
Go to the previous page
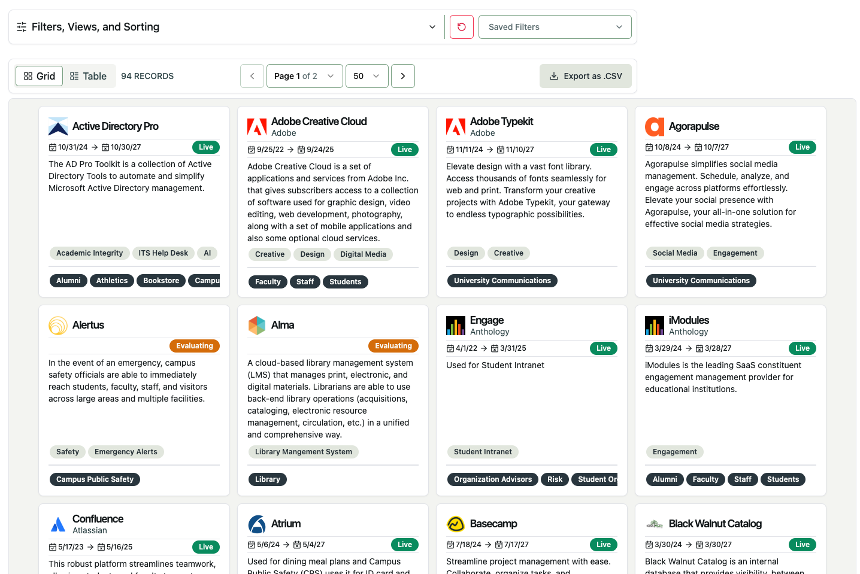coord(252,76)
